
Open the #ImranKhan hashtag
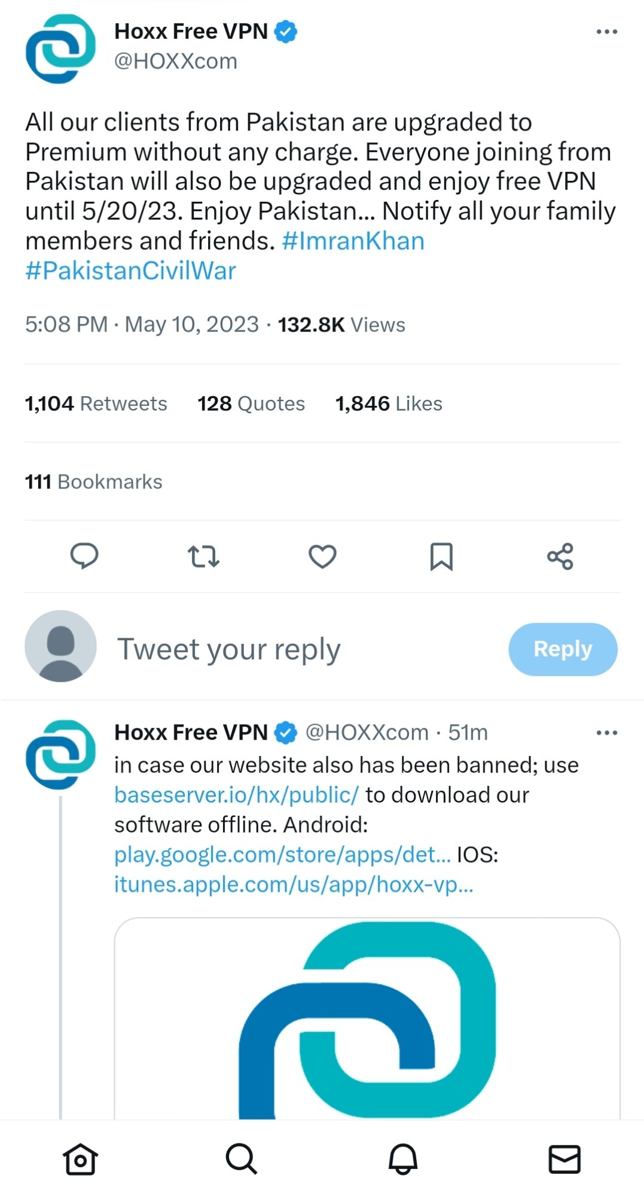(353, 241)
